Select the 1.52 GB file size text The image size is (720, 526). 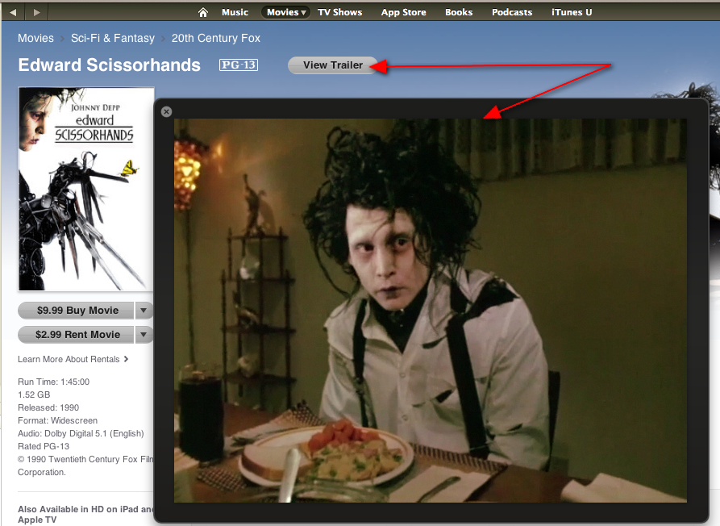click(34, 394)
